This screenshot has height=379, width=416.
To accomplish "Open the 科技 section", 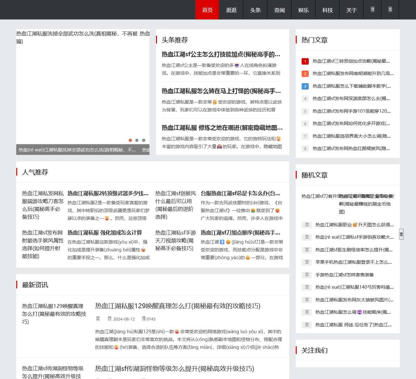I will 328,10.
